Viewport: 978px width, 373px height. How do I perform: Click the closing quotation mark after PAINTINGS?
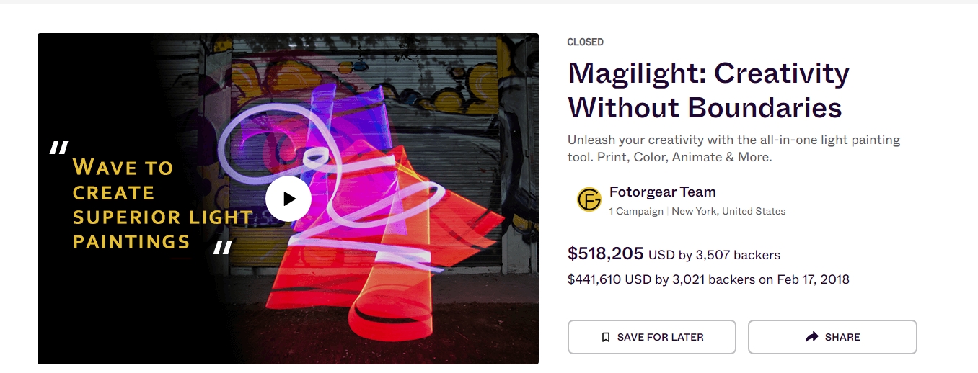pyautogui.click(x=222, y=248)
